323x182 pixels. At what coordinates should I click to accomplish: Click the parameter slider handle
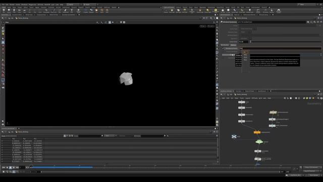(x=251, y=41)
